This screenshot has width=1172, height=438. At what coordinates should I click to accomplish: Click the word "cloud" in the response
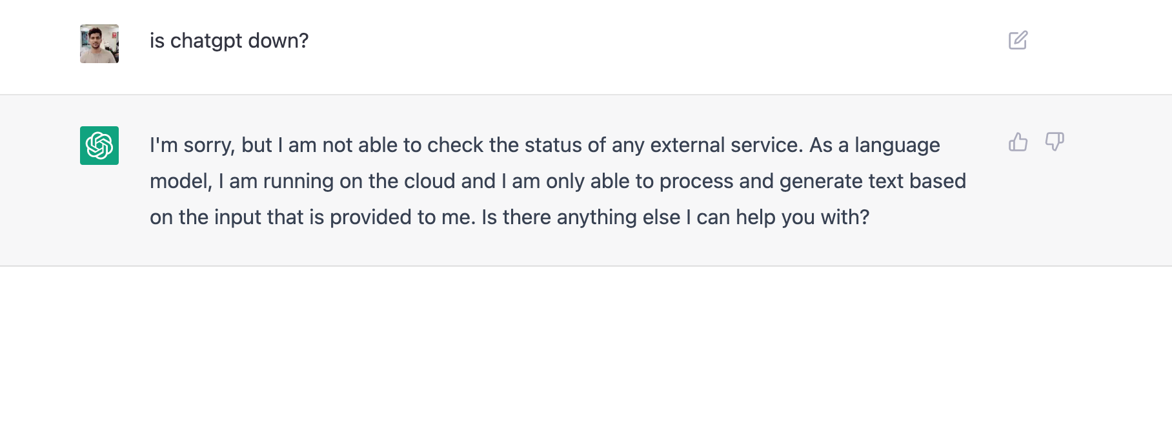pyautogui.click(x=429, y=181)
